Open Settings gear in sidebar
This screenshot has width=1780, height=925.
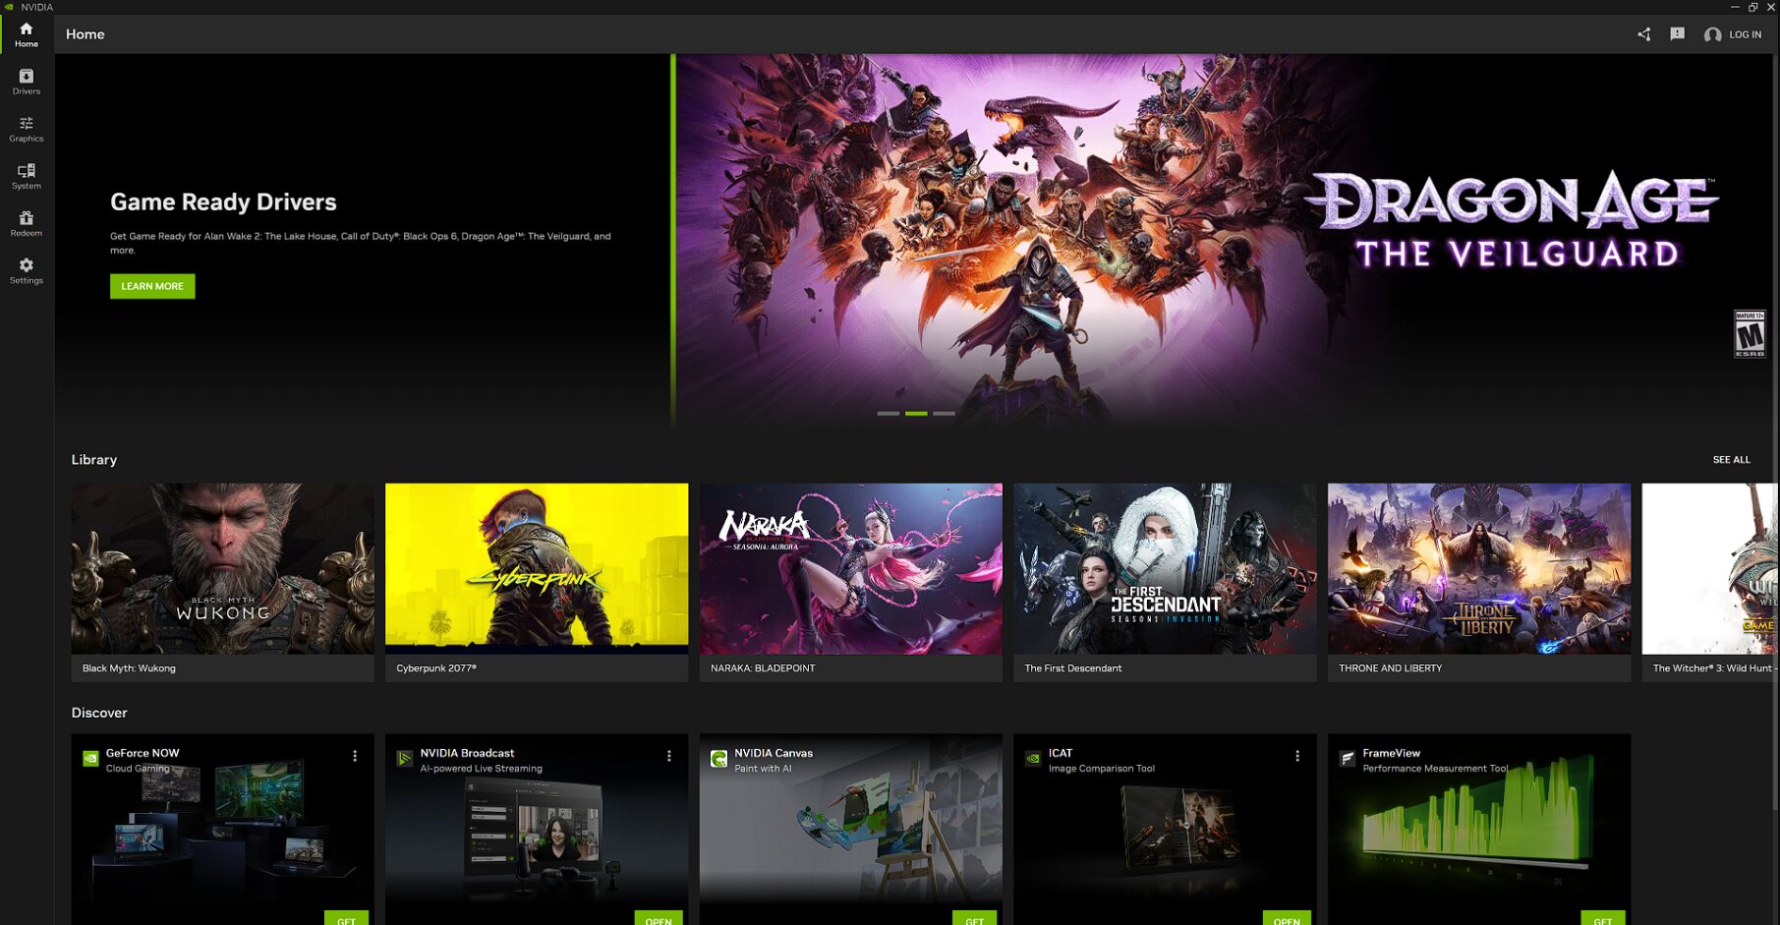tap(27, 270)
